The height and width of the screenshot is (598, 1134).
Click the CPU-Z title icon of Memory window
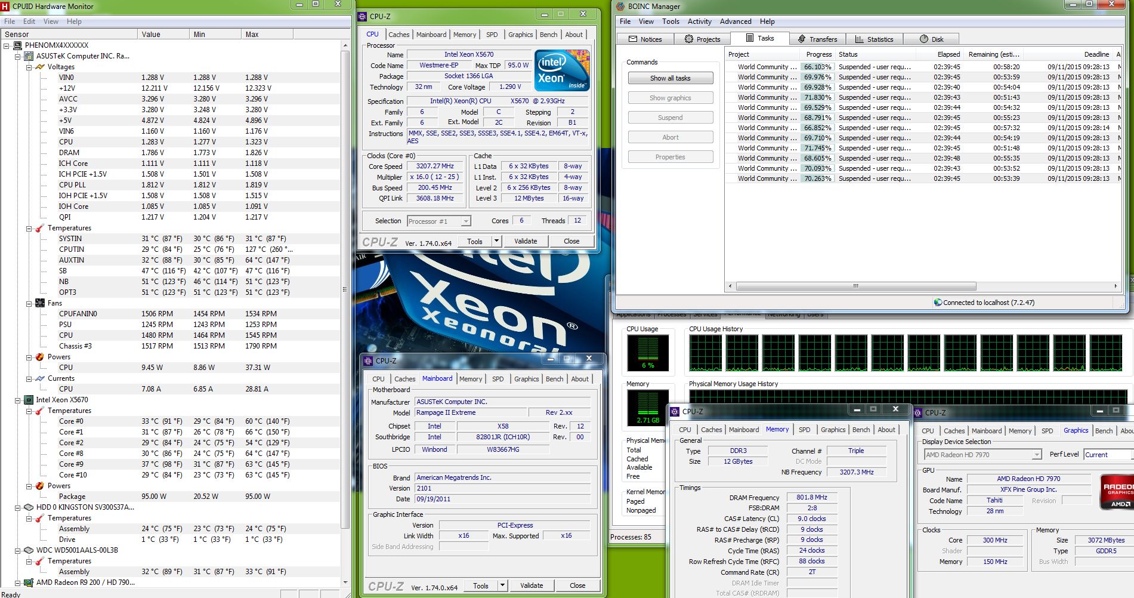[x=675, y=412]
